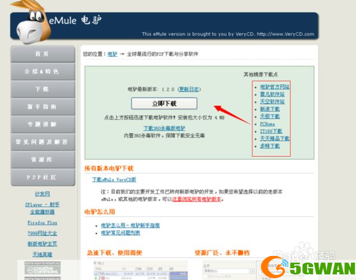This screenshot has width=356, height=280.
Task: Click the download list screenshot thumbnail
Action: 140,270
